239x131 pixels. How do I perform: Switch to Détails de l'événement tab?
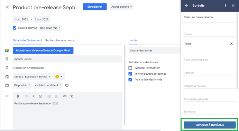tap(27, 40)
